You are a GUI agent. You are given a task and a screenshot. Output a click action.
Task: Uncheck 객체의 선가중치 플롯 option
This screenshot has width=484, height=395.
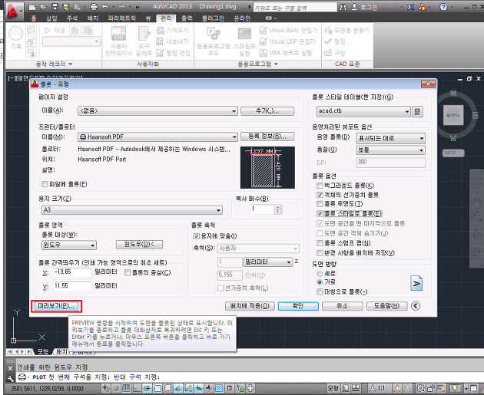[x=320, y=195]
